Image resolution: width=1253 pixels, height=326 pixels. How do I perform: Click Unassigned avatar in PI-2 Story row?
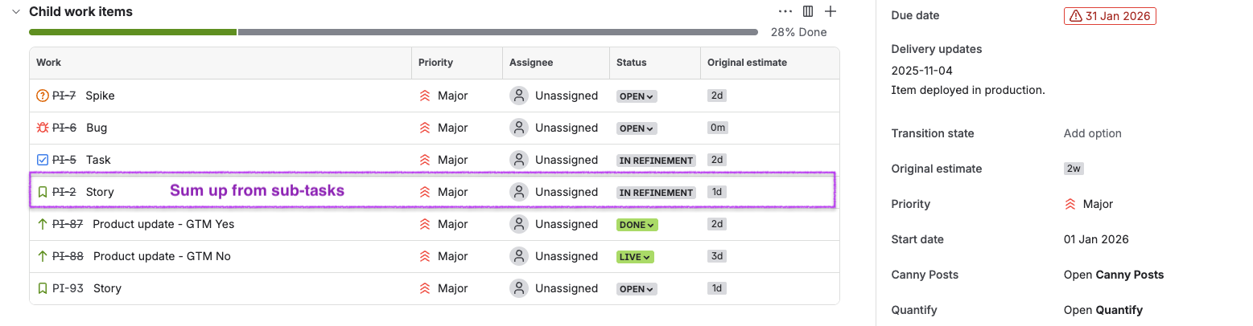pyautogui.click(x=519, y=192)
